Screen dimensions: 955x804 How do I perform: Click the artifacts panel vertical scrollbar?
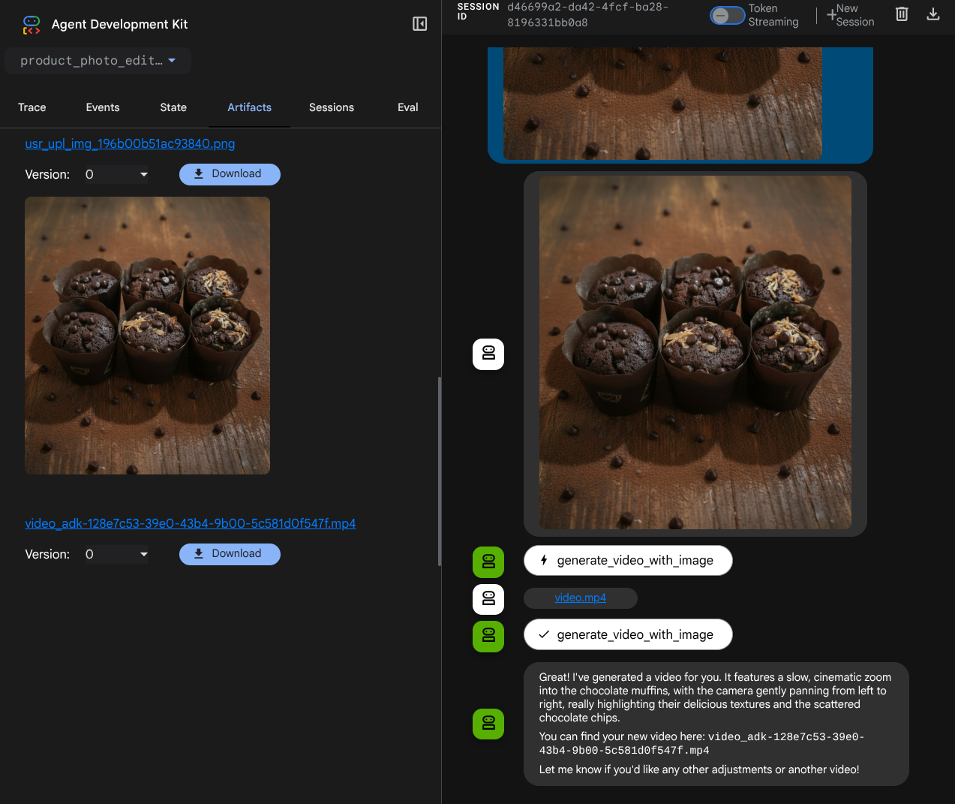(x=439, y=471)
